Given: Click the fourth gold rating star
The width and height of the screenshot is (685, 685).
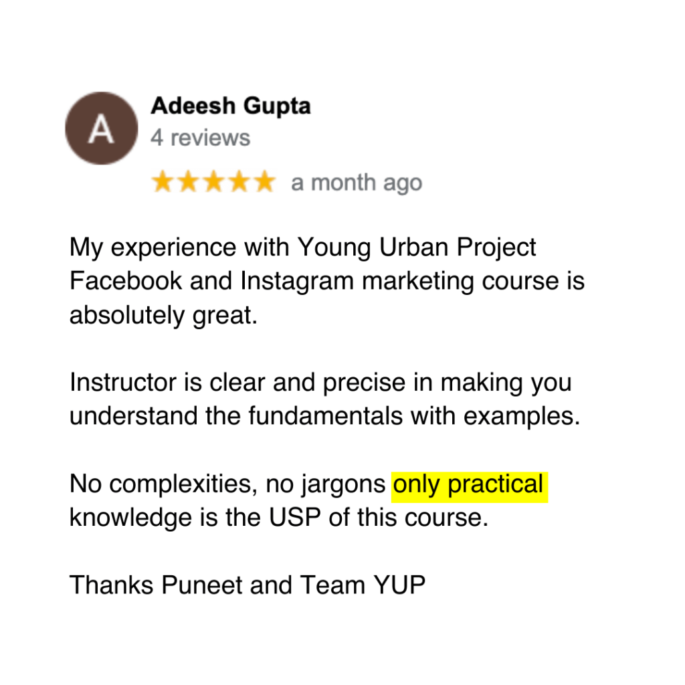Looking at the screenshot, I should [239, 182].
